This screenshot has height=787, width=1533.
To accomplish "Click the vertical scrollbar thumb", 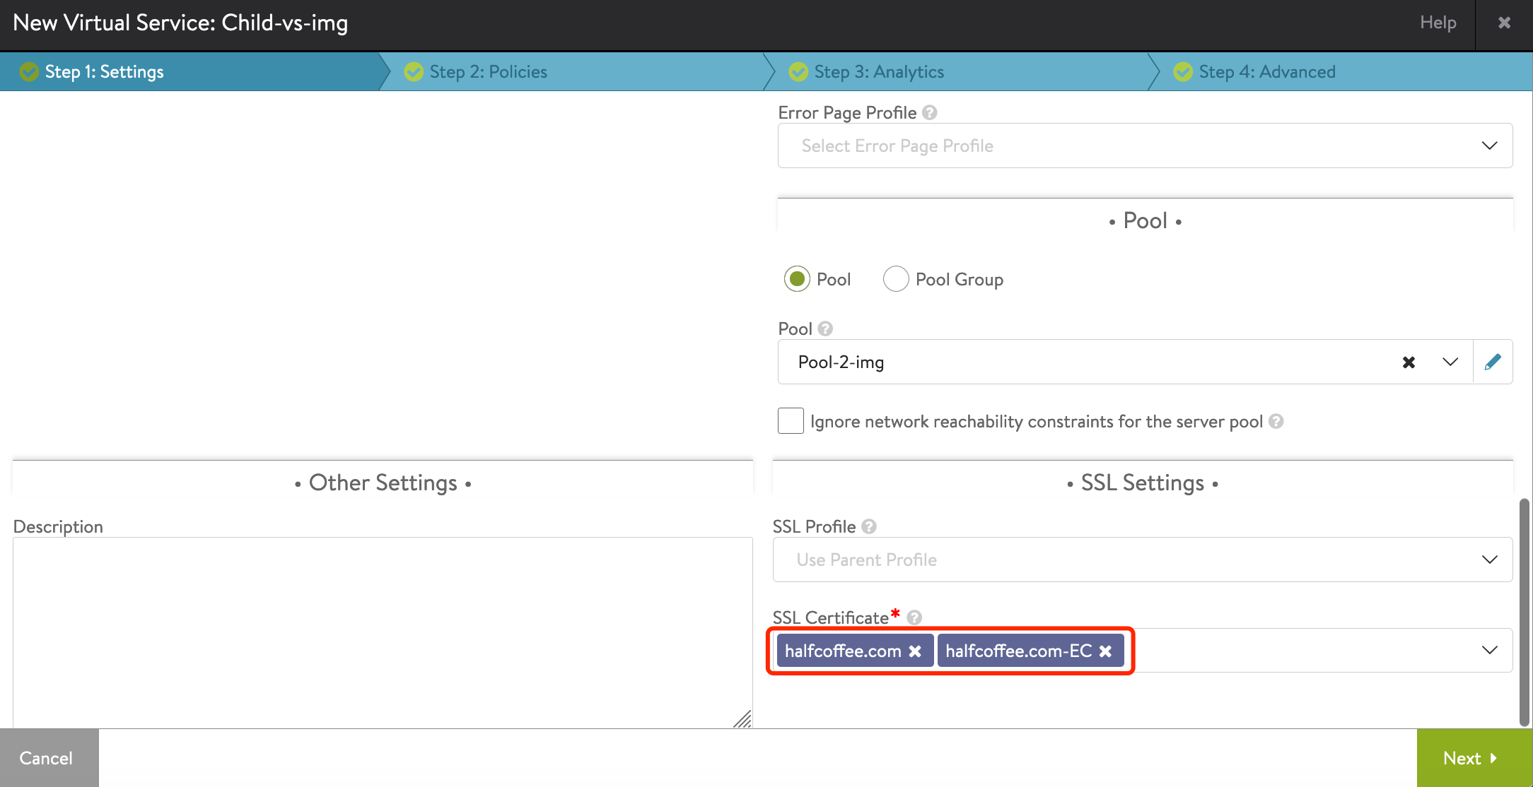I will coord(1525,612).
